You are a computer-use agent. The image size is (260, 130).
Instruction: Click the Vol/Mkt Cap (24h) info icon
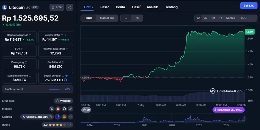coord(67,49)
